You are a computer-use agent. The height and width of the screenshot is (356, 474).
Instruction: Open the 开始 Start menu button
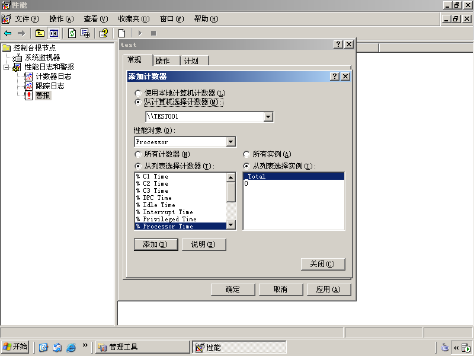(x=15, y=347)
